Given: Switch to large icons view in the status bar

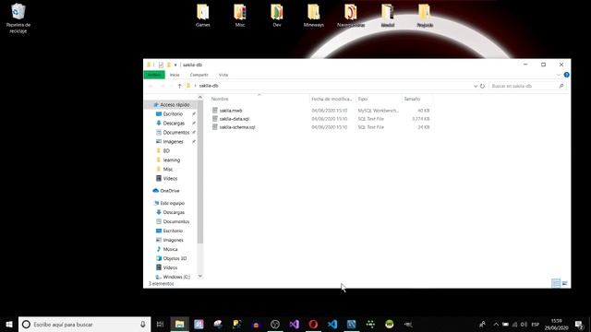Looking at the screenshot, I should coord(564,283).
